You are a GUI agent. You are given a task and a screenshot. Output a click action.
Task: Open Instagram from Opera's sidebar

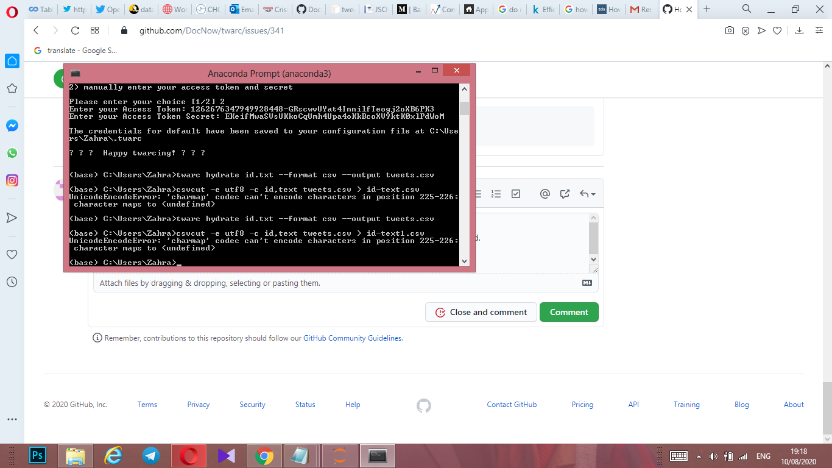[12, 180]
